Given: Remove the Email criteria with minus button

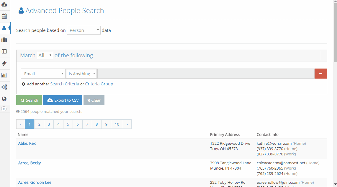Looking at the screenshot, I should point(321,74).
